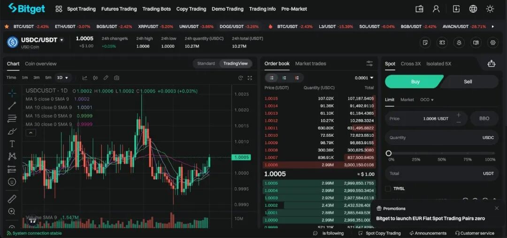Screen dimensions: 507x238
Task: Close the Promotions popup
Action: tap(497, 208)
